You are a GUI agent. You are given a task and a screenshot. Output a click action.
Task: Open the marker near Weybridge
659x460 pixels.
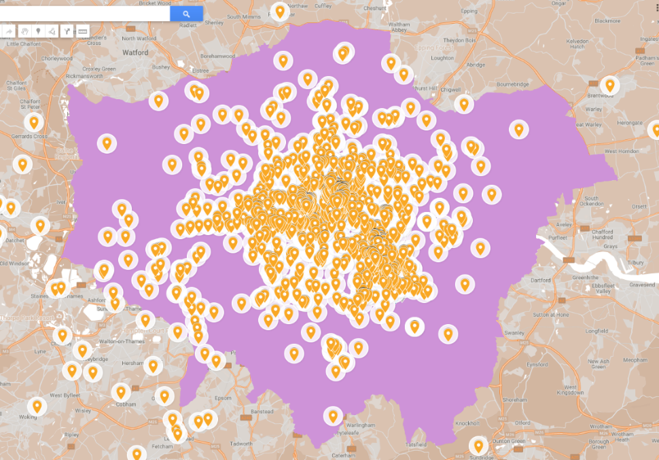[82, 349]
